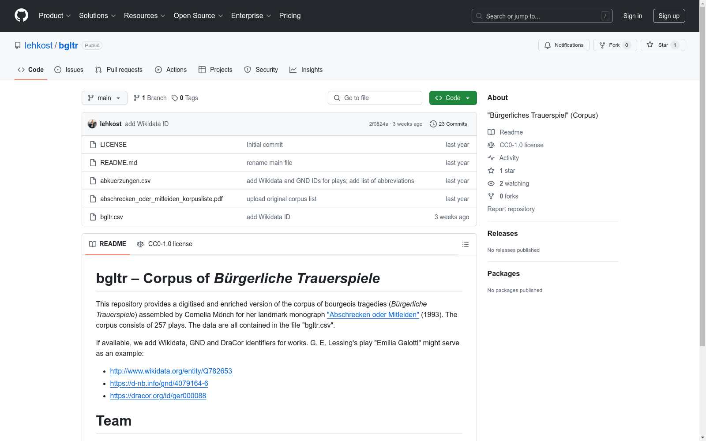Open the bgltr.csv file
Viewport: 706px width, 441px height.
[112, 217]
